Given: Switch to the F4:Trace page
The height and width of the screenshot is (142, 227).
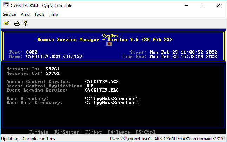Looking at the screenshot, I should click(x=119, y=132).
